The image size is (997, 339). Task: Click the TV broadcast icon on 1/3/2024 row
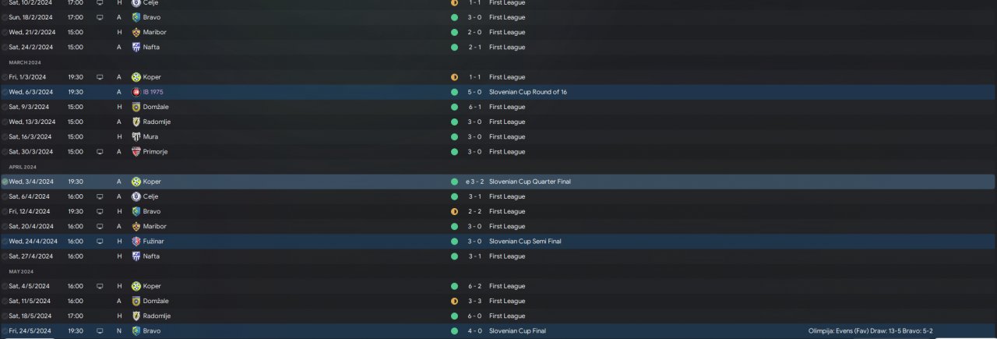pyautogui.click(x=100, y=77)
